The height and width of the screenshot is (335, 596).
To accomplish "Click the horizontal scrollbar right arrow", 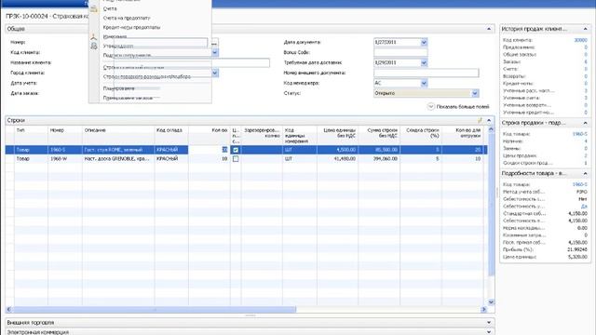I will [x=484, y=310].
